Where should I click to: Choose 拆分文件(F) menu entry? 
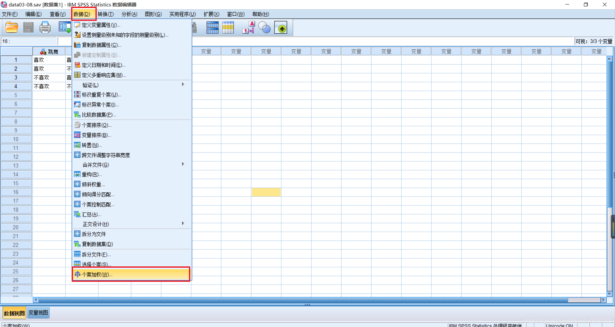pyautogui.click(x=132, y=255)
